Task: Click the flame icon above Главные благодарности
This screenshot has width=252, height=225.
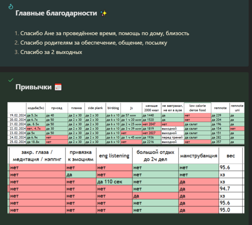Action: click(x=11, y=6)
